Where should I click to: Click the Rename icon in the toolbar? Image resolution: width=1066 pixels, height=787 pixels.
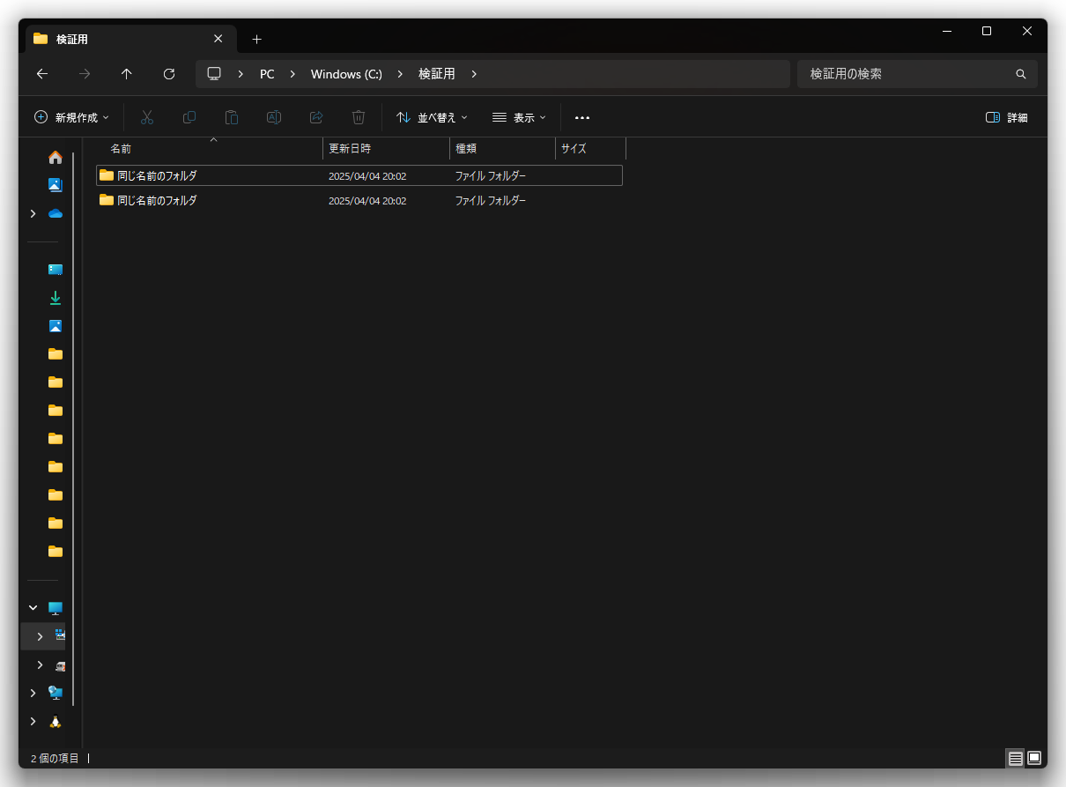tap(274, 117)
